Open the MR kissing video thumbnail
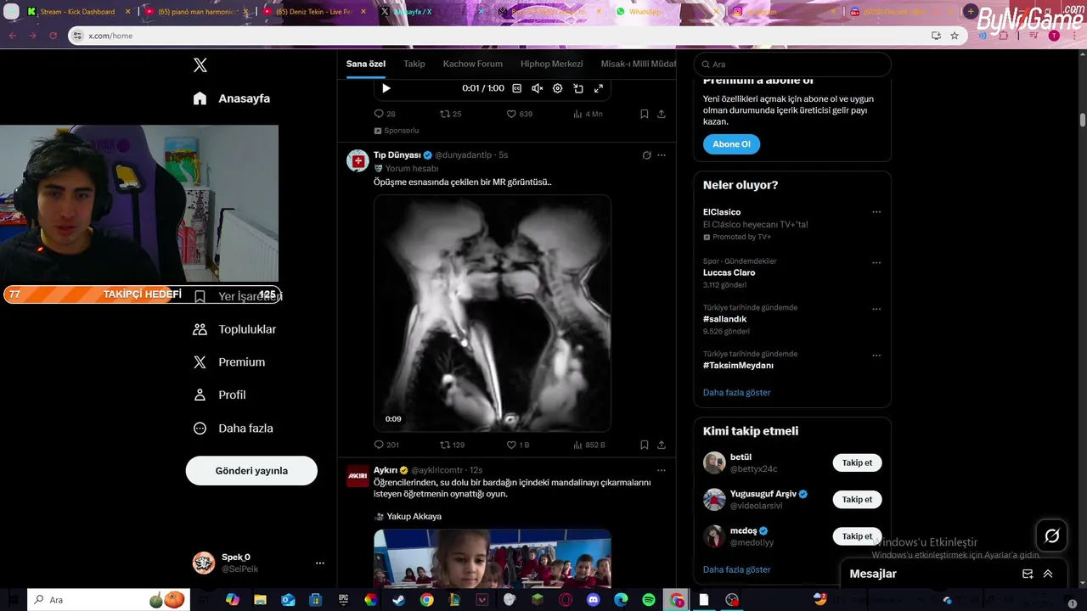Image resolution: width=1087 pixels, height=611 pixels. 493,313
